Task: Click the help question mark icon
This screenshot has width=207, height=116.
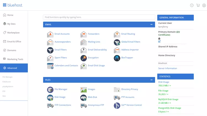Action: coord(192,5)
